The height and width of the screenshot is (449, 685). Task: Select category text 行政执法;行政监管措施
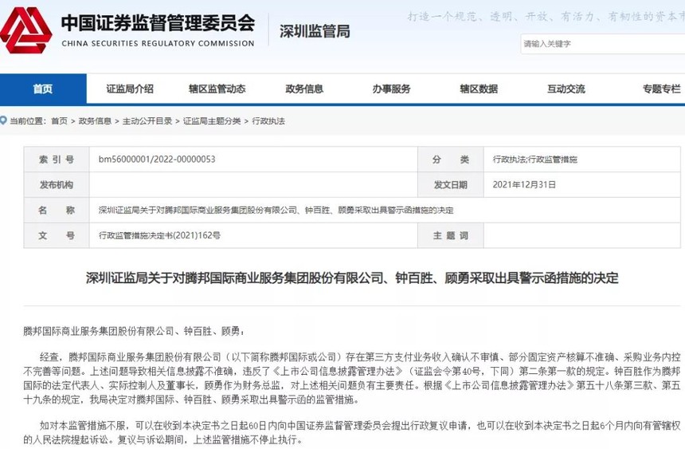coord(535,160)
